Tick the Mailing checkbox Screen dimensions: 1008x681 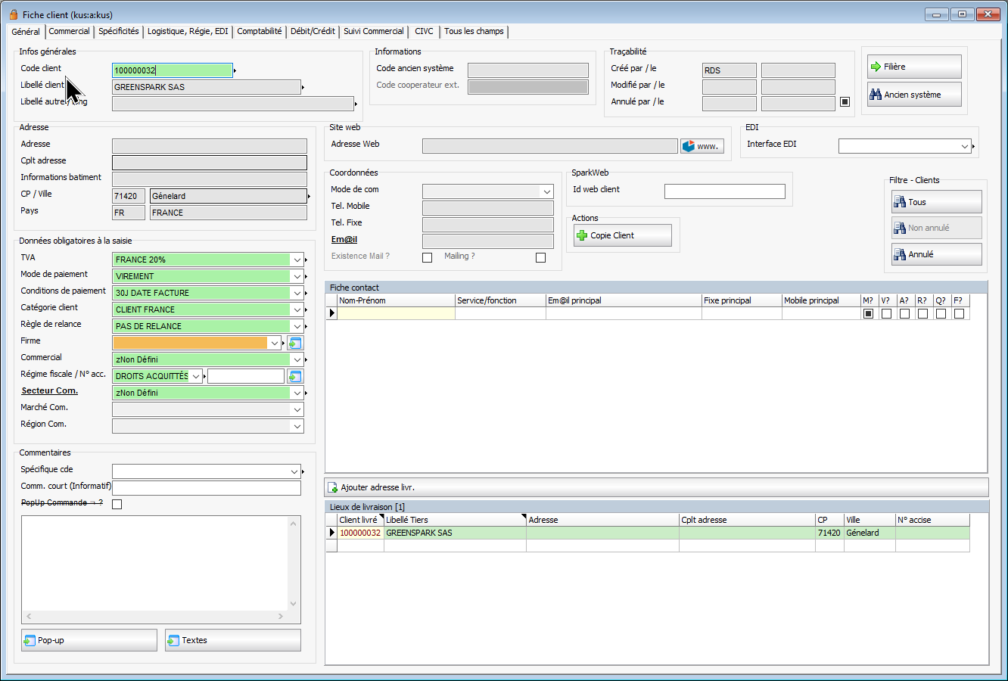540,257
